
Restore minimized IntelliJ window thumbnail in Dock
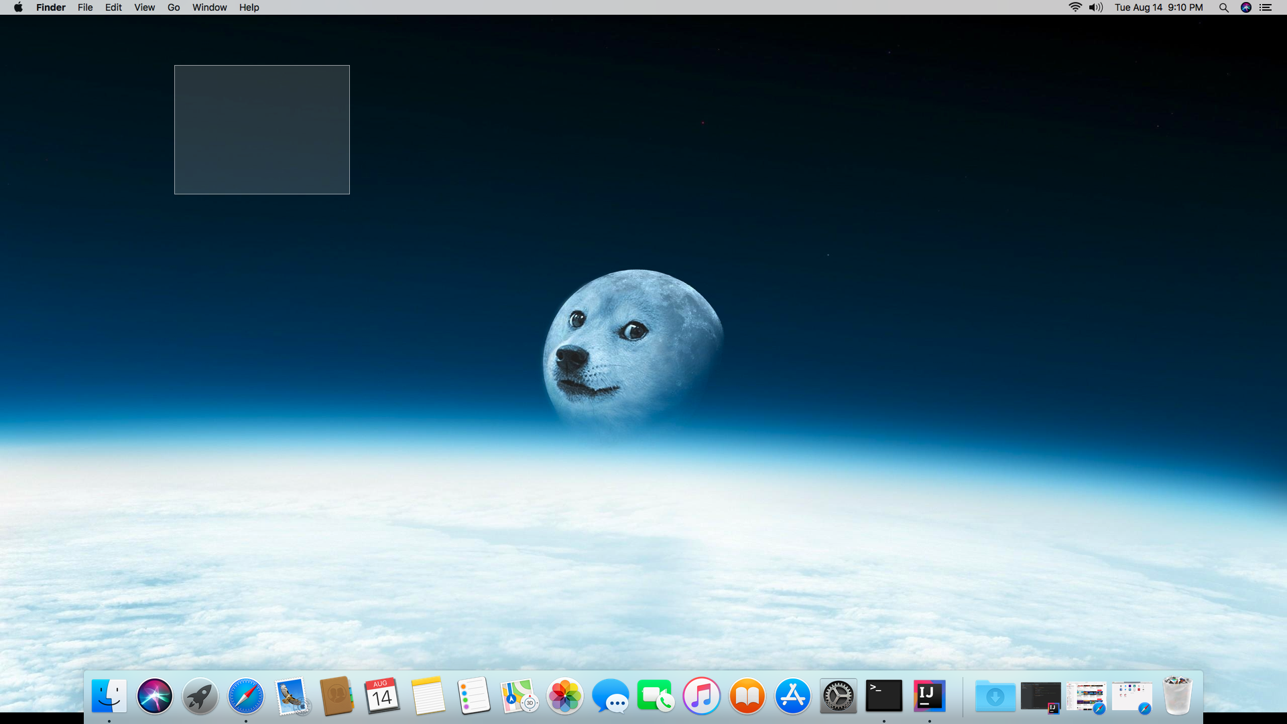point(1040,697)
